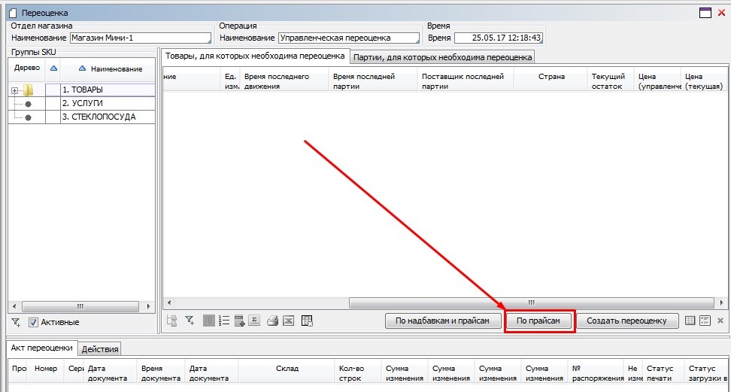Click the Создать переоценку button
Image resolution: width=731 pixels, height=392 pixels.
click(x=626, y=321)
